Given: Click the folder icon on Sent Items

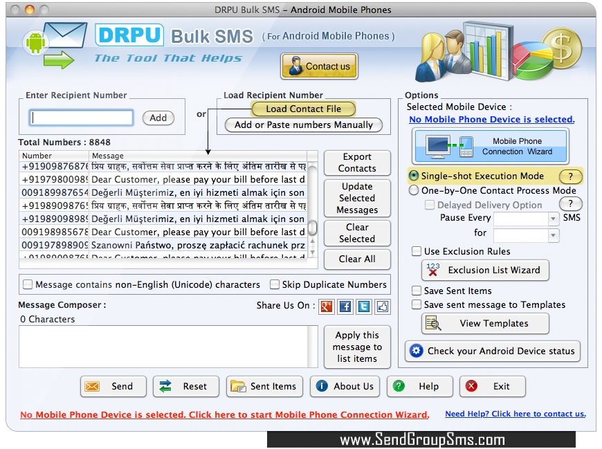Looking at the screenshot, I should pos(238,386).
